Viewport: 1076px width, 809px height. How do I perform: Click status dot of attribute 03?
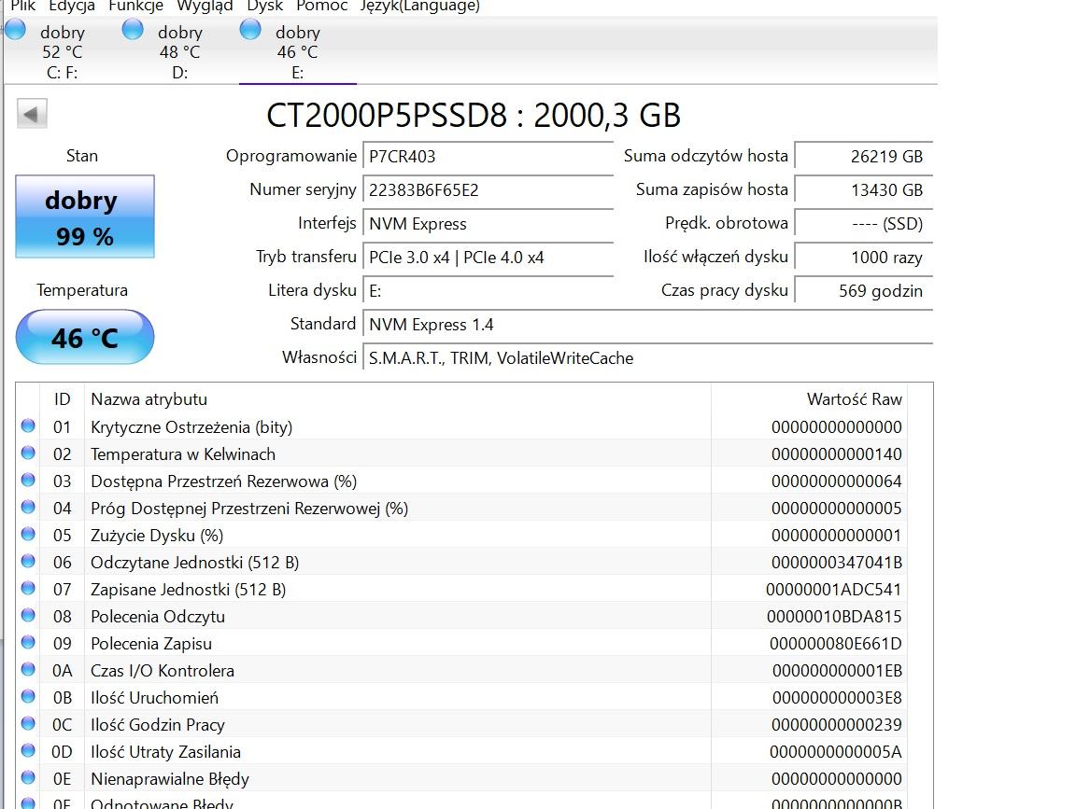(28, 480)
